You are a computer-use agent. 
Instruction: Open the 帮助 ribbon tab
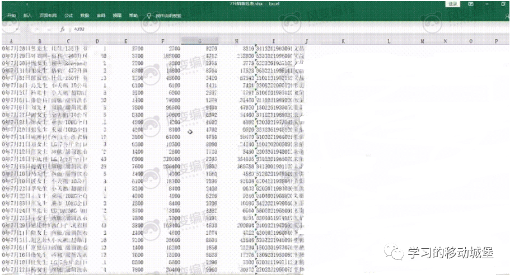(133, 15)
